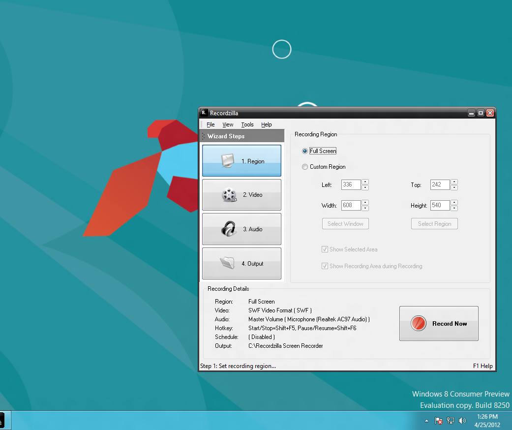
Task: Click the Master Volume audio detail text
Action: click(309, 319)
